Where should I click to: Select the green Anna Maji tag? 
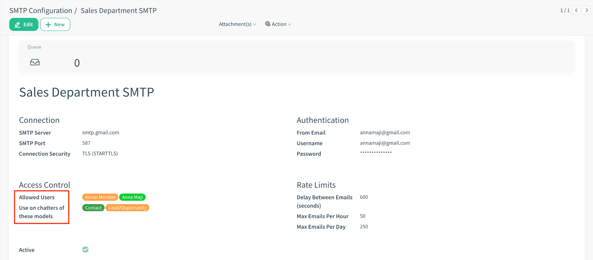coord(132,197)
